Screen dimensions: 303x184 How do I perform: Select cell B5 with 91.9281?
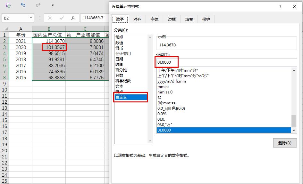(49, 60)
